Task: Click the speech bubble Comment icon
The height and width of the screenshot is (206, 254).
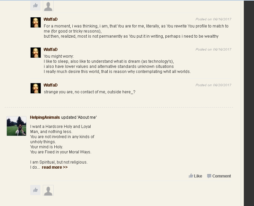Action: pos(209,176)
